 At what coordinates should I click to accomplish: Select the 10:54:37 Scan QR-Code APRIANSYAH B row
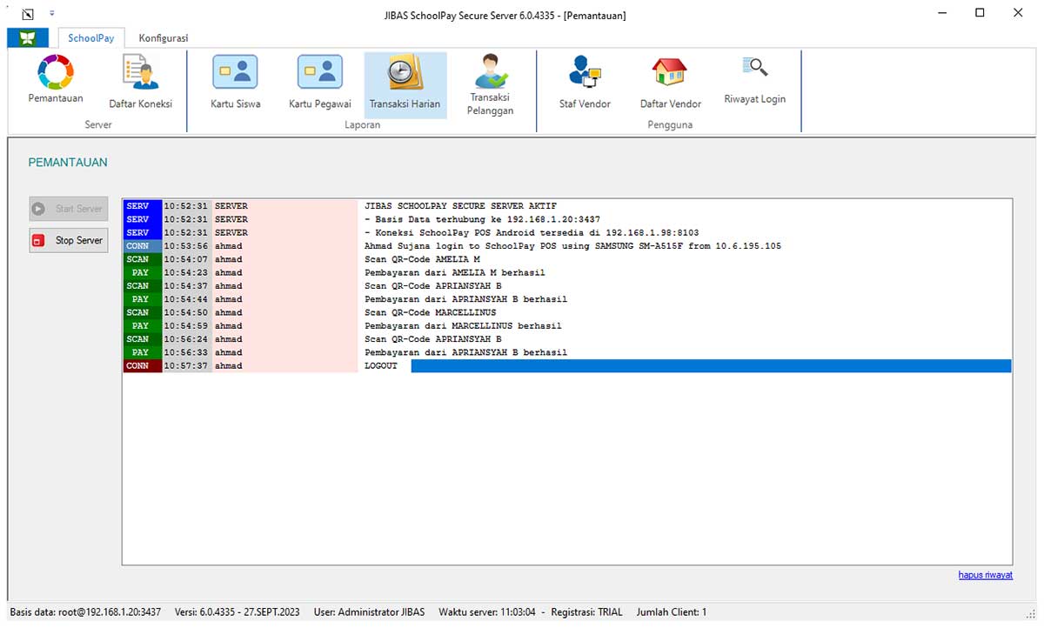566,286
